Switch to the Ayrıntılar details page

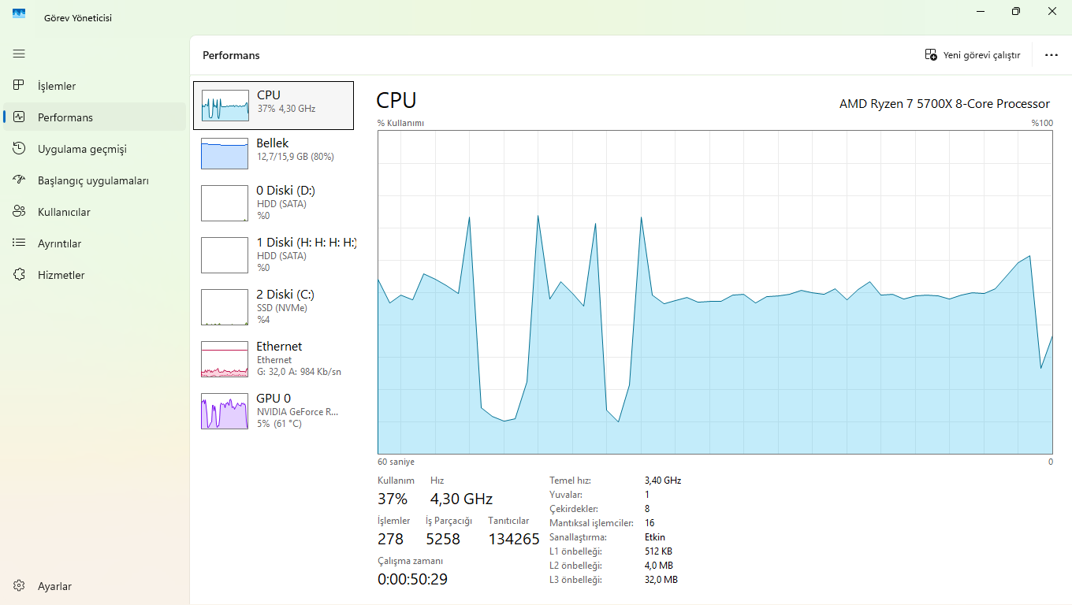[95, 243]
